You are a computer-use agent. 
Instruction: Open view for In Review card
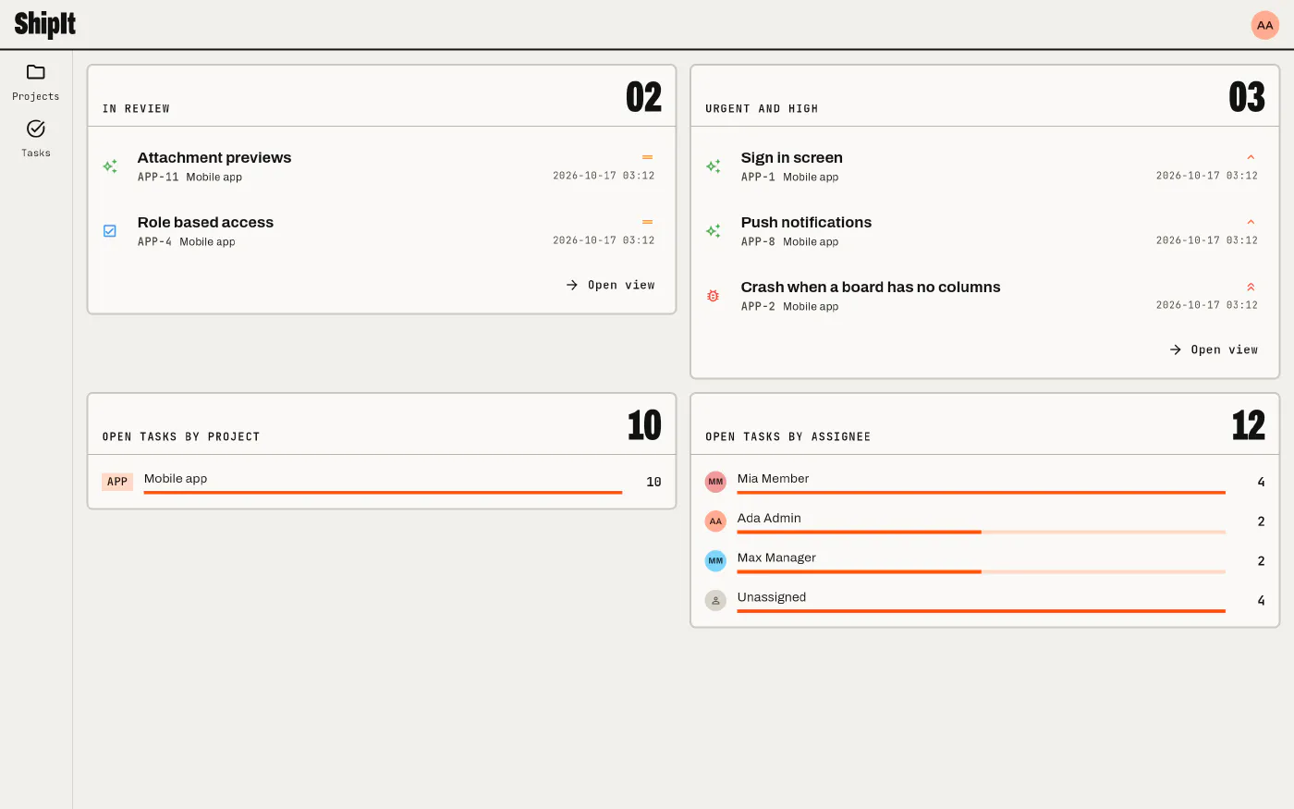point(610,285)
